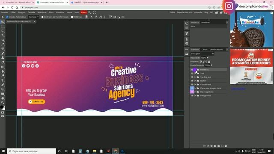Hide the Text layer folder
Image resolution: width=274 pixels, height=154 pixels.
coord(192,73)
